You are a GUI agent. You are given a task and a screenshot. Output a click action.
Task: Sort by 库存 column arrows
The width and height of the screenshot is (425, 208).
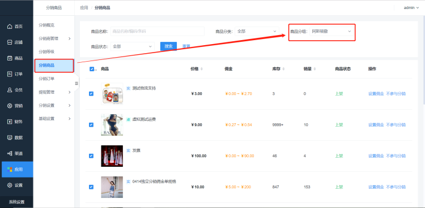tap(283, 69)
